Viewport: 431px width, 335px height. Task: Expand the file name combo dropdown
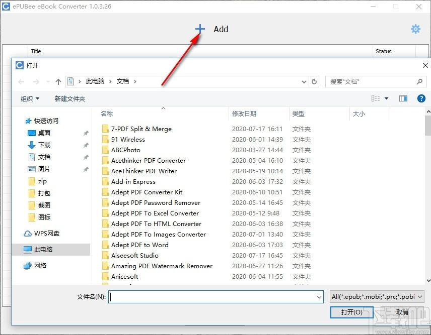319,297
